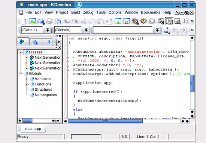Open the Window menu

coord(131,12)
